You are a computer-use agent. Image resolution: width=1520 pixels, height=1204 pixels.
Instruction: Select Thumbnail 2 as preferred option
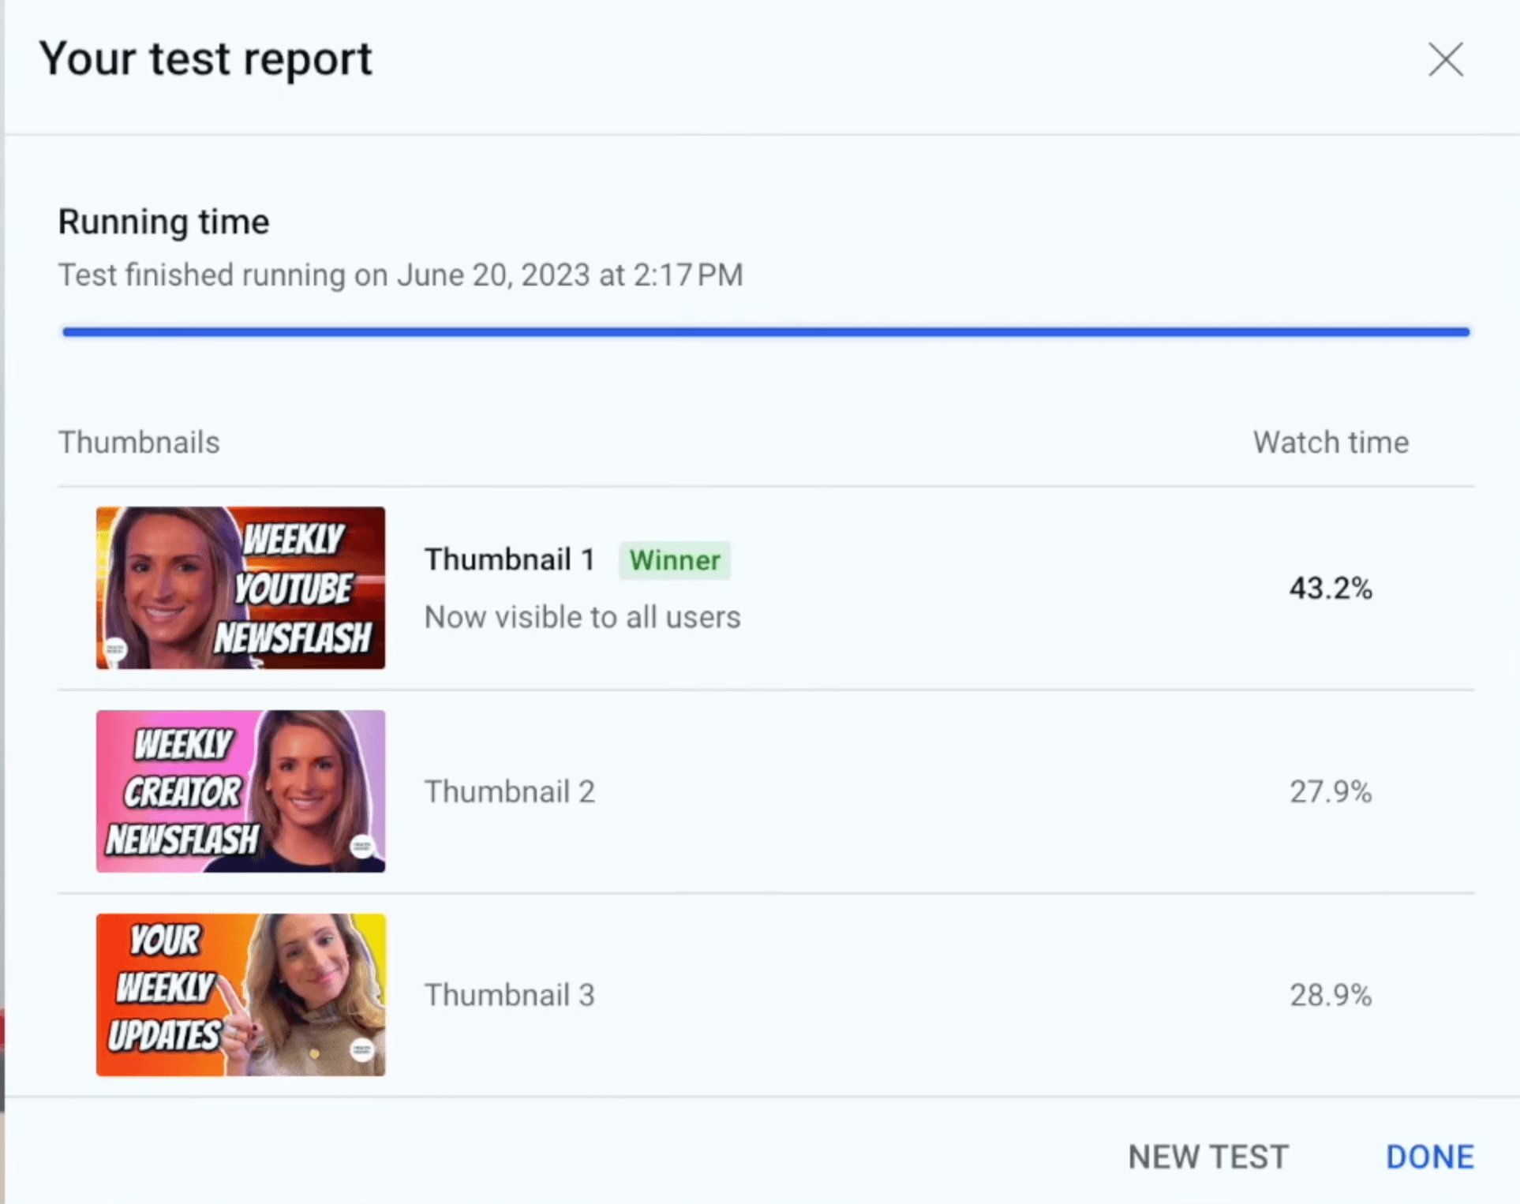(x=510, y=791)
